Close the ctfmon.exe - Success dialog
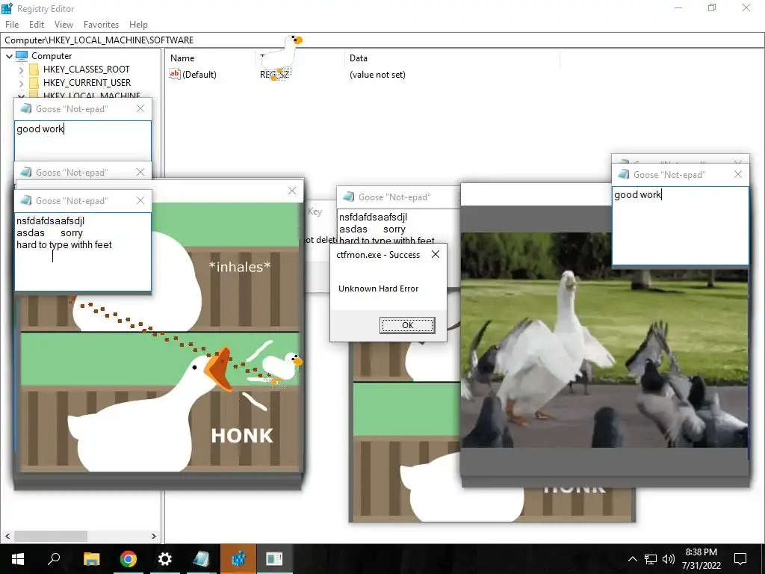Screen dimensions: 765x574 [x=436, y=254]
